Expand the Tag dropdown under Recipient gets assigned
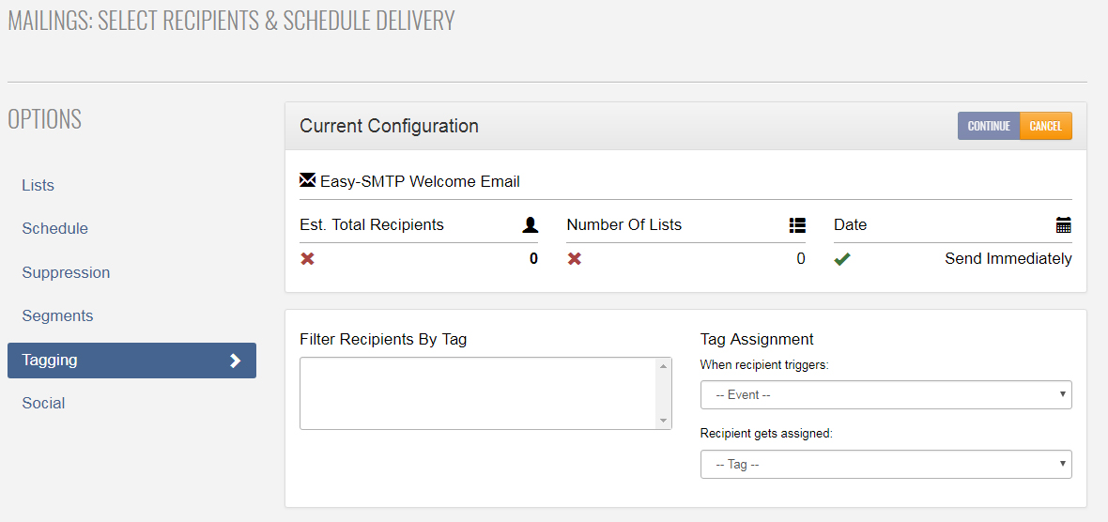The height and width of the screenshot is (522, 1108). click(885, 465)
